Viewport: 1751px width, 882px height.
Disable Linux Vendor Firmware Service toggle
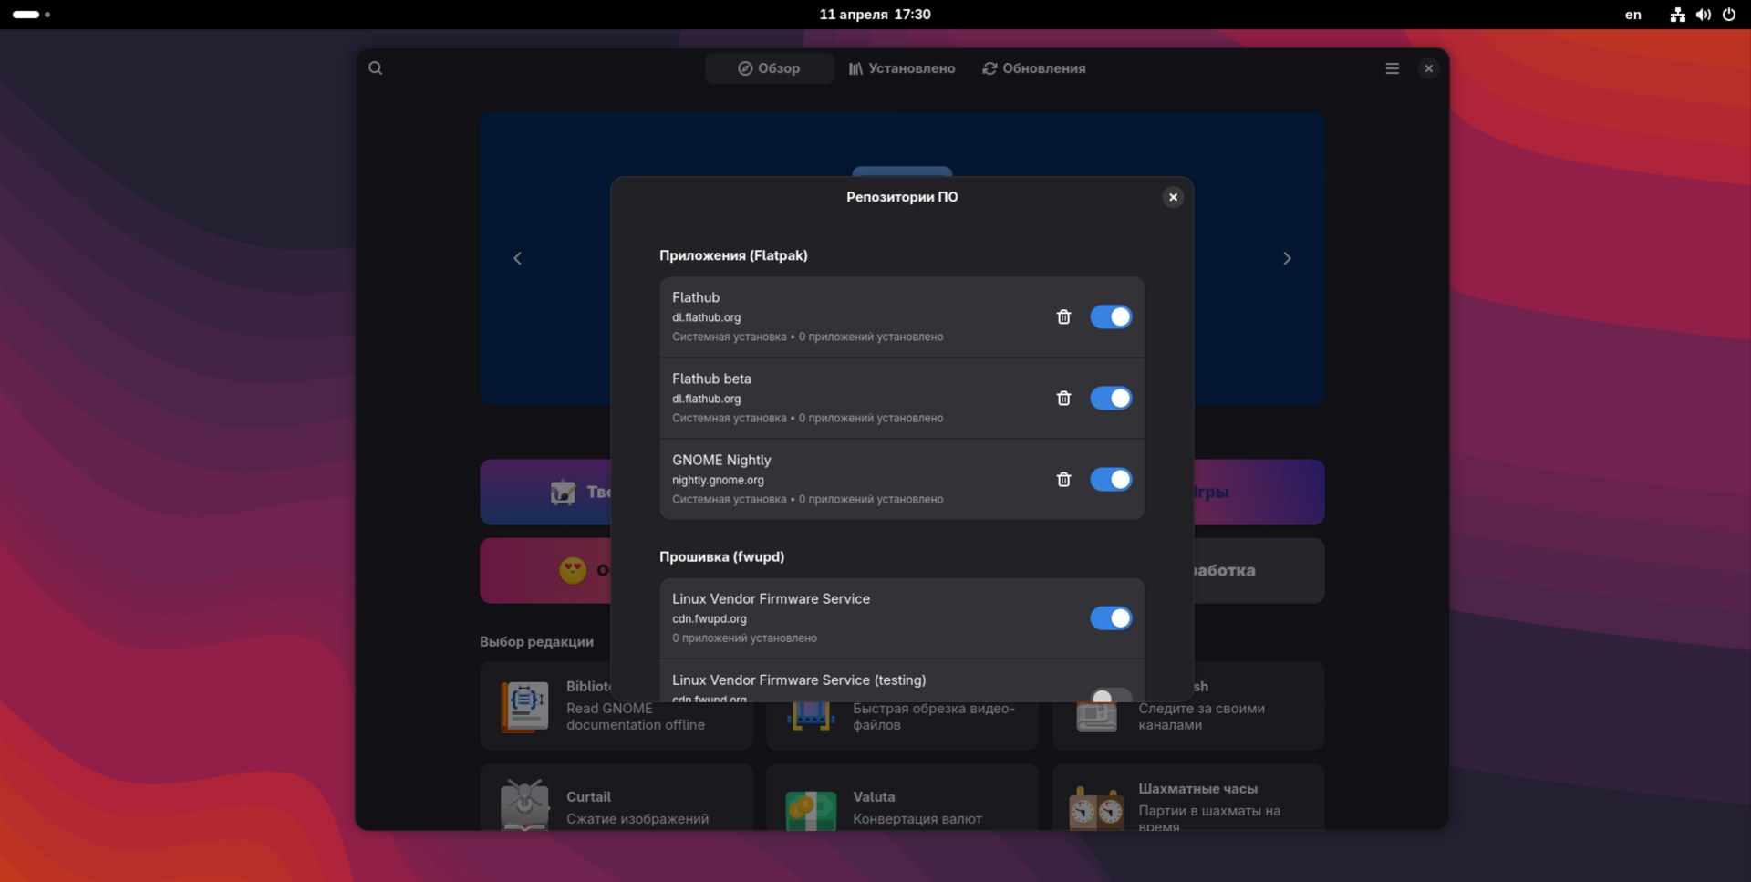pos(1111,618)
